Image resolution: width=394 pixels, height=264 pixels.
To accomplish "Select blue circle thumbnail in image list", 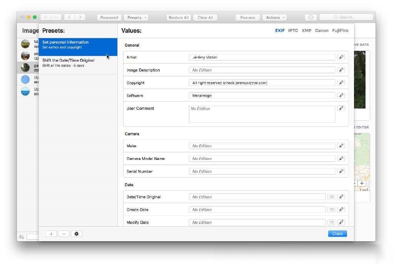I will coord(25,79).
